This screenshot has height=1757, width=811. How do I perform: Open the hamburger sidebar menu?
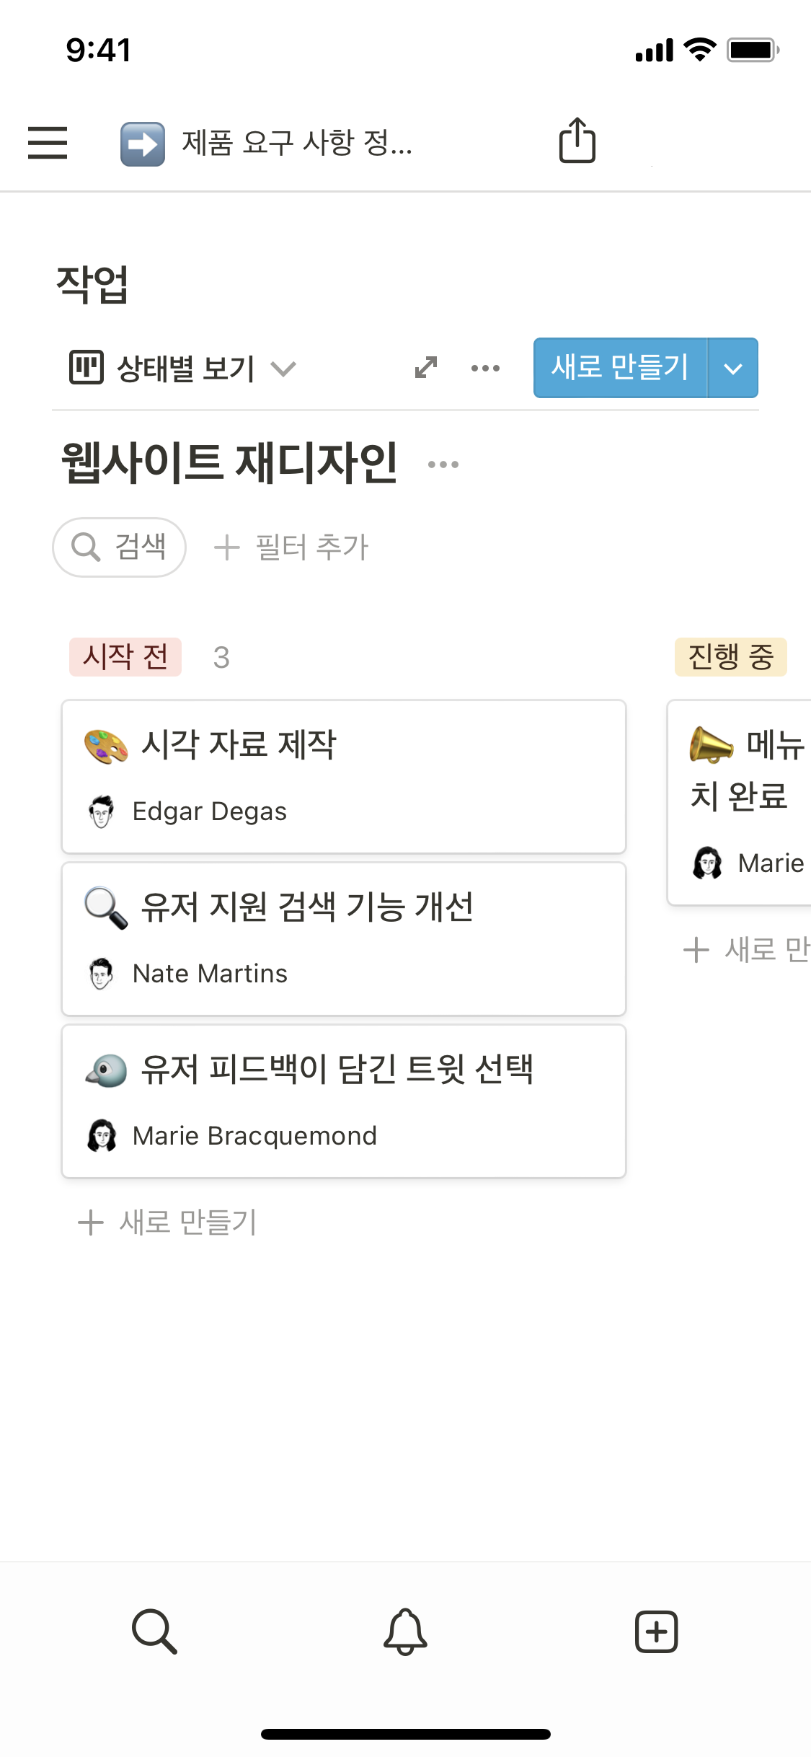pos(48,142)
